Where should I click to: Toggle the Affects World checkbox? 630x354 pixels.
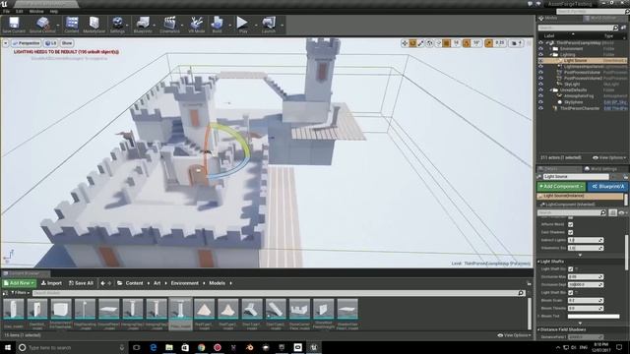[x=571, y=224]
